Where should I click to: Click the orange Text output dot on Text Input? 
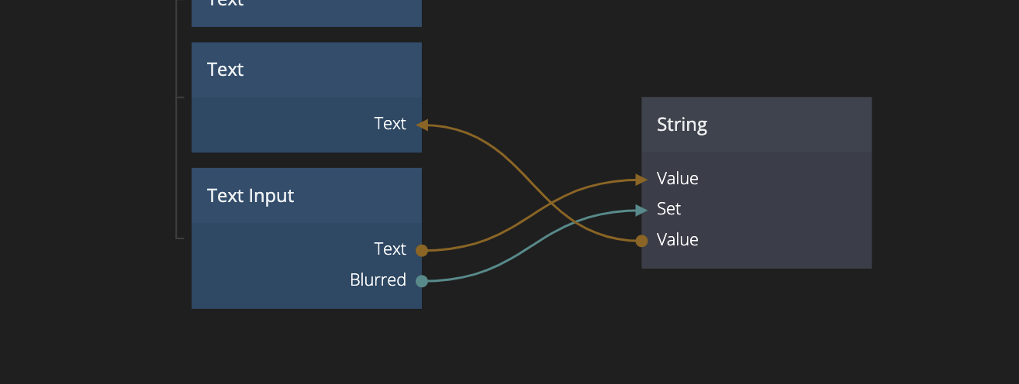422,250
